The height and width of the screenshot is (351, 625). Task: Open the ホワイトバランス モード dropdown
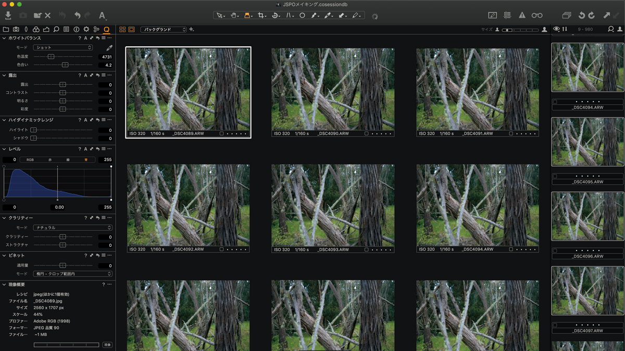coord(63,47)
